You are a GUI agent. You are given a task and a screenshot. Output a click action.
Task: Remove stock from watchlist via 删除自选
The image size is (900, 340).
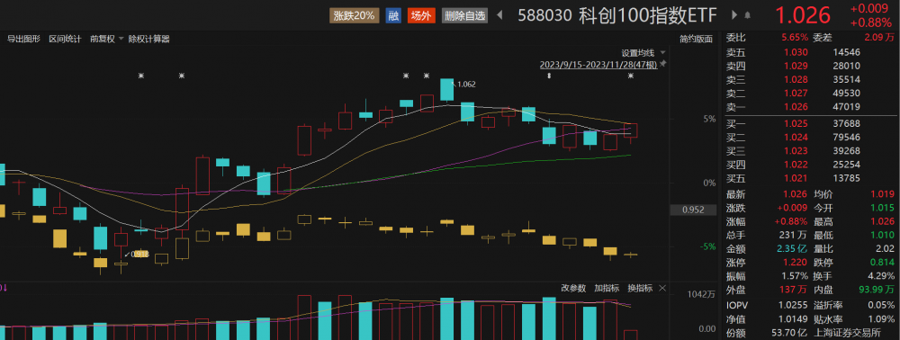point(465,15)
